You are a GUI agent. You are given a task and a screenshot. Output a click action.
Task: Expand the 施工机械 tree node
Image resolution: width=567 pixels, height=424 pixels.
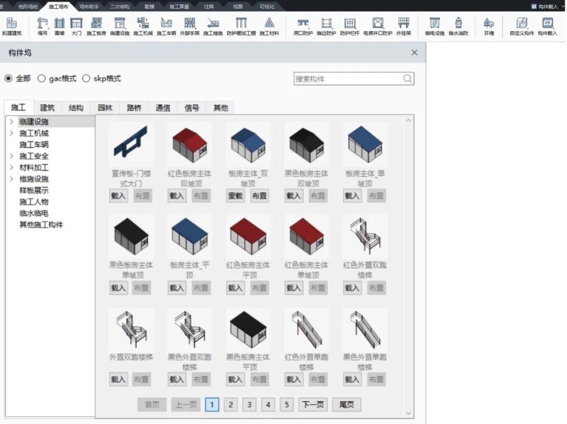click(12, 133)
